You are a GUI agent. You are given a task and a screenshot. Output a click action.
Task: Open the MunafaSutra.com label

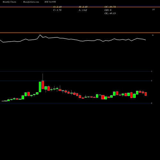[31, 2]
